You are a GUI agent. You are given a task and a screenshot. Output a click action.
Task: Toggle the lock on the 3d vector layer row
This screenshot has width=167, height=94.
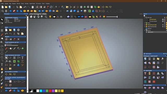coord(163,19)
